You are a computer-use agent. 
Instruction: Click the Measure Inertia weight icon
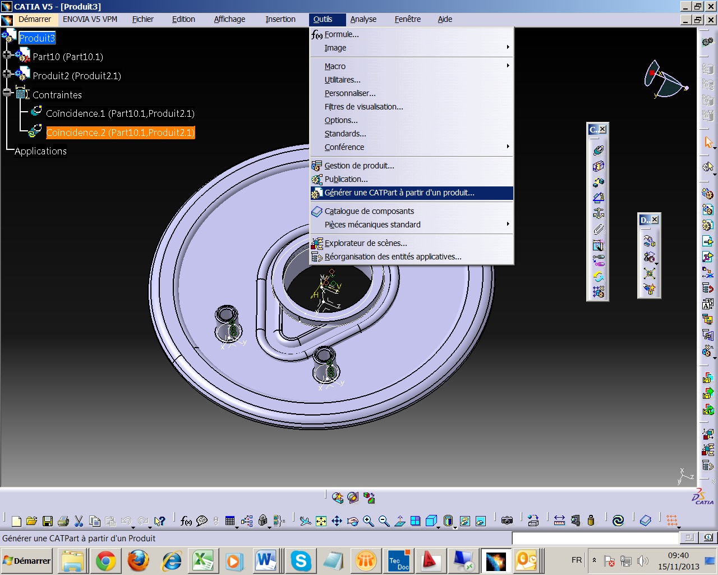pyautogui.click(x=591, y=521)
